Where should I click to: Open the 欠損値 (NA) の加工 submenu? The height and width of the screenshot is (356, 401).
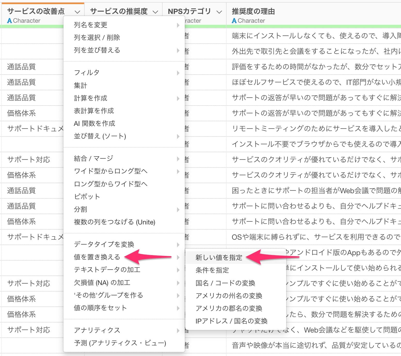[x=102, y=283]
